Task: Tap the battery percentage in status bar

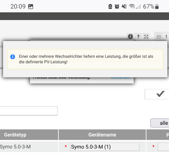Action: click(149, 6)
